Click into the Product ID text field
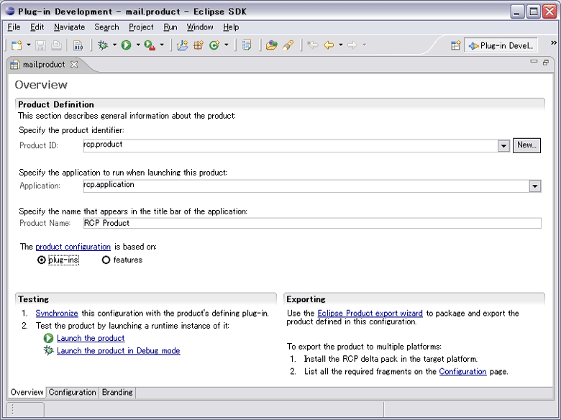The height and width of the screenshot is (420, 561). pyautogui.click(x=290, y=145)
